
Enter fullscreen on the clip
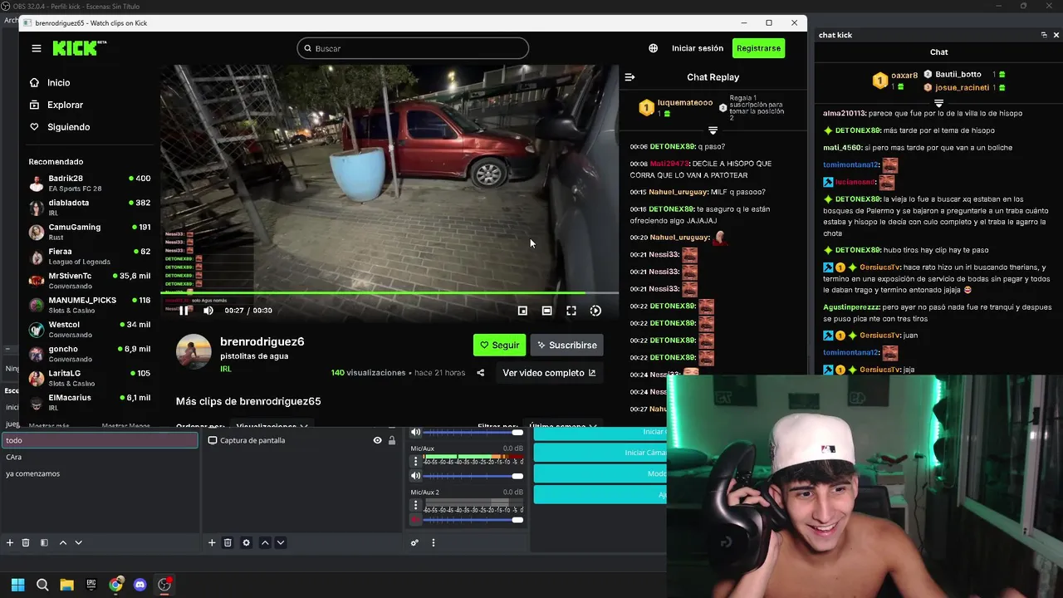point(571,311)
